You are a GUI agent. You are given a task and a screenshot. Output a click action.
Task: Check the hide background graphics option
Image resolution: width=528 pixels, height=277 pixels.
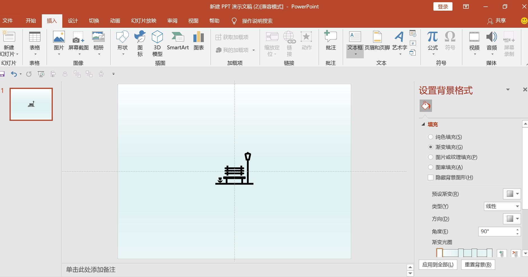pos(431,177)
